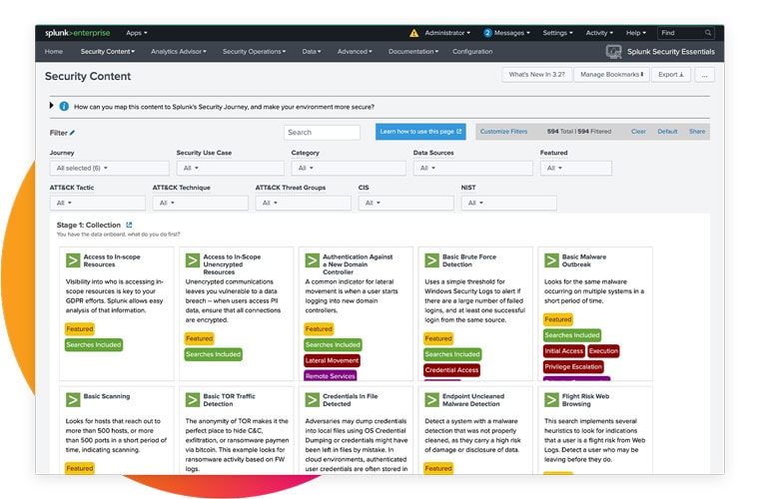This screenshot has height=499, width=759.
Task: Open external link icon beside Stage 1: Collection
Action: coord(129,225)
